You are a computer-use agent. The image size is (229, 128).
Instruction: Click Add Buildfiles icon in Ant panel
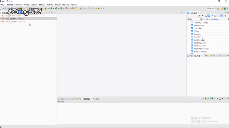click(206, 56)
